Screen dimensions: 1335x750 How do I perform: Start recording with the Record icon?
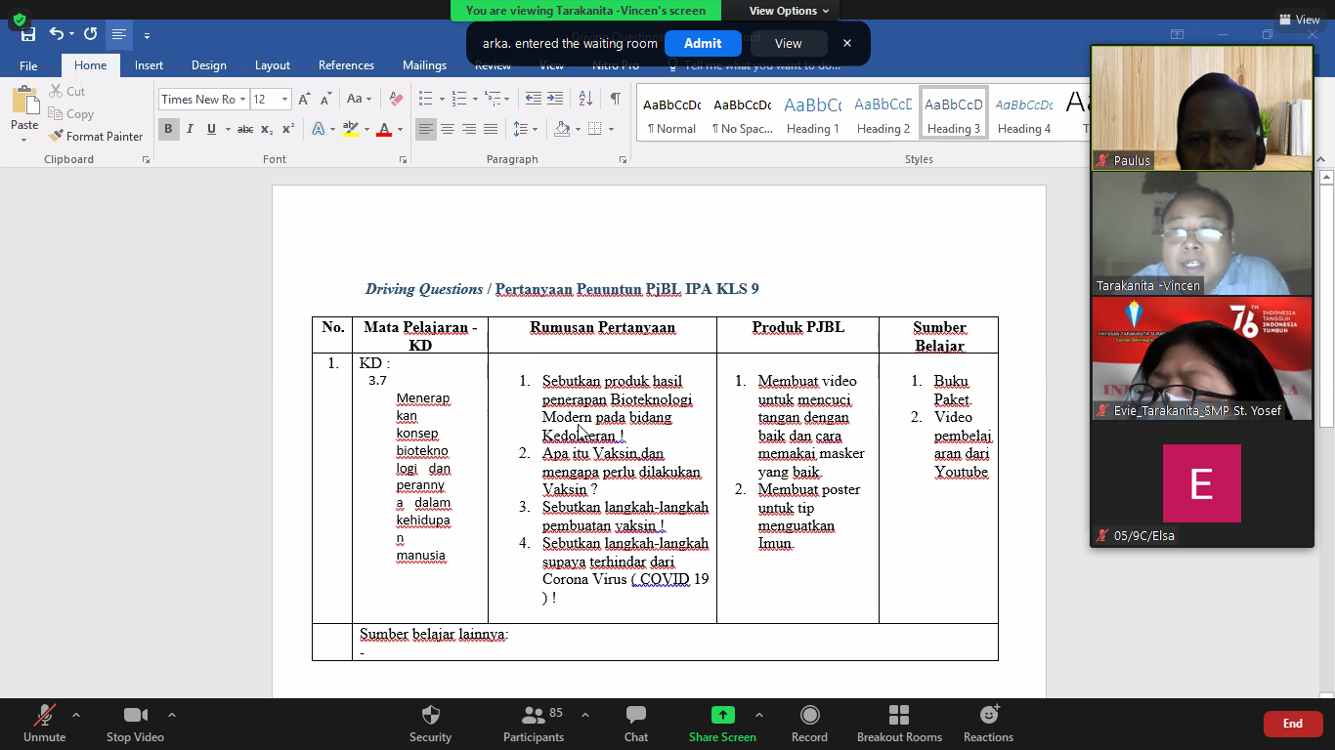coord(809,724)
